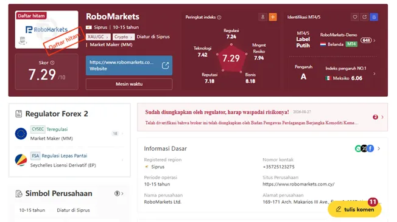Click the EU flag CYSEC regulator logo
The width and height of the screenshot is (397, 222).
coord(21,134)
